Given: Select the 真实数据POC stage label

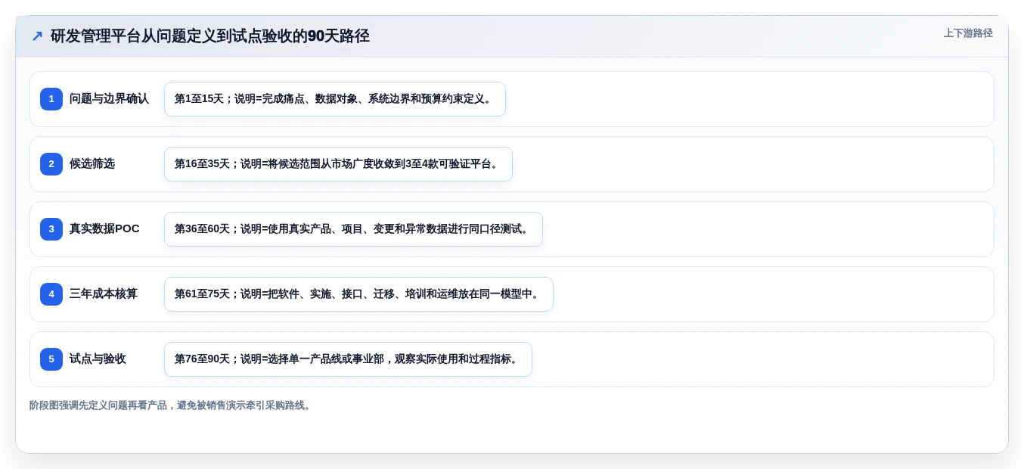Looking at the screenshot, I should [x=104, y=229].
